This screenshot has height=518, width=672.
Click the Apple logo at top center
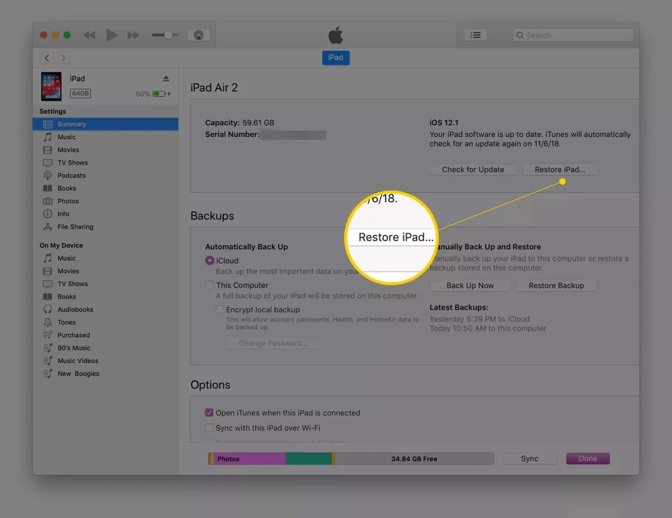(335, 35)
